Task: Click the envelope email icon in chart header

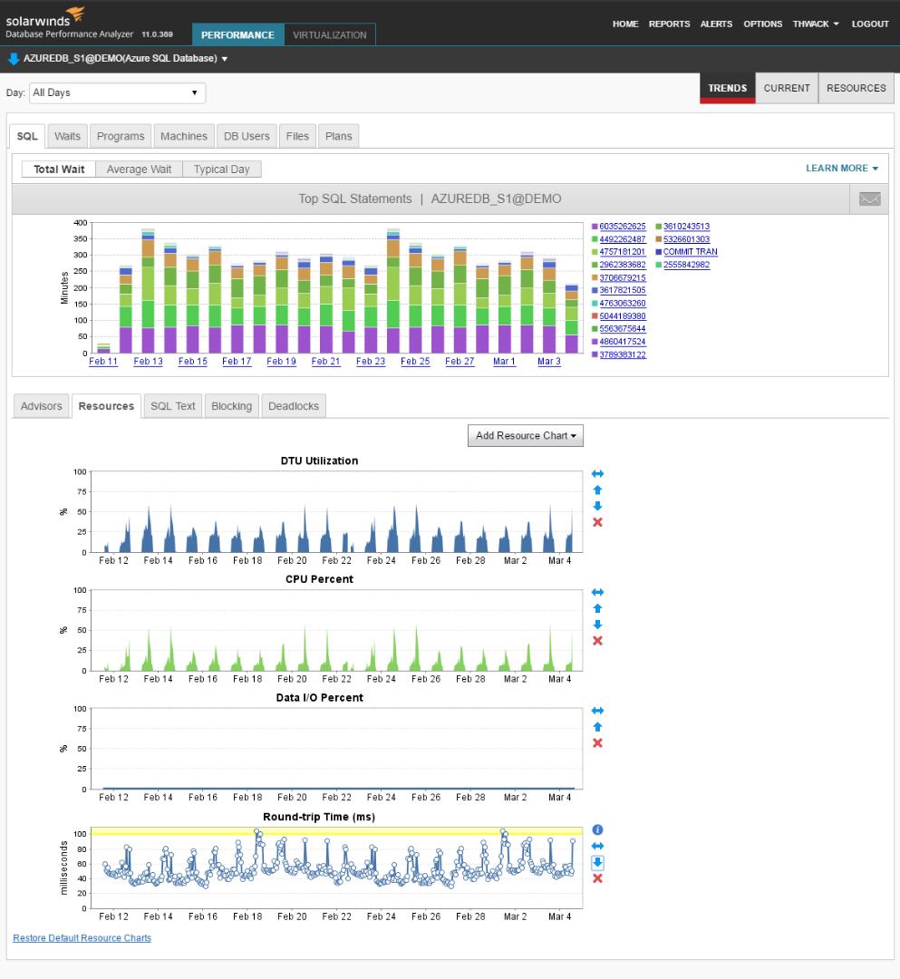Action: click(x=869, y=199)
